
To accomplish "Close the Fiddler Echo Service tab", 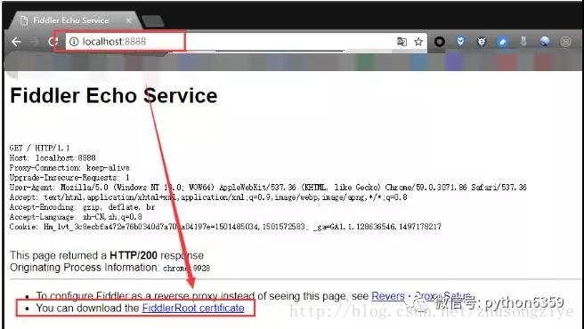I will [x=128, y=20].
